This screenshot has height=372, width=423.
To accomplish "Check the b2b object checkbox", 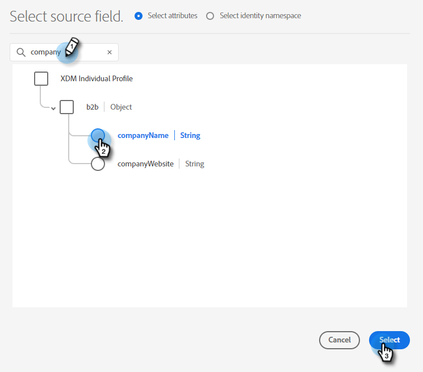I will (x=67, y=107).
